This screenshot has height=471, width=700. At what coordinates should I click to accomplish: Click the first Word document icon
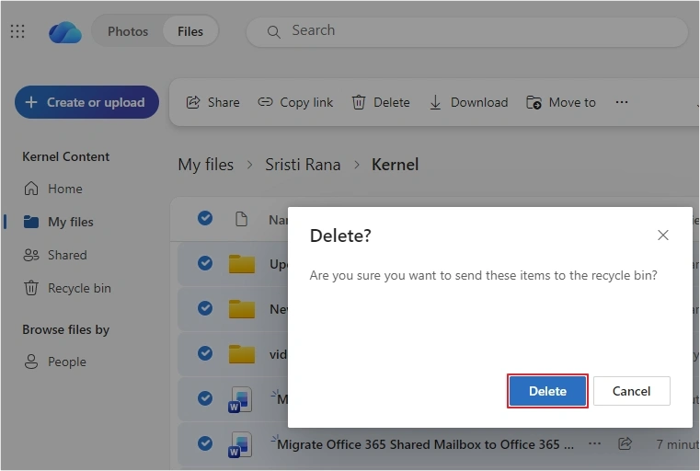(x=240, y=399)
